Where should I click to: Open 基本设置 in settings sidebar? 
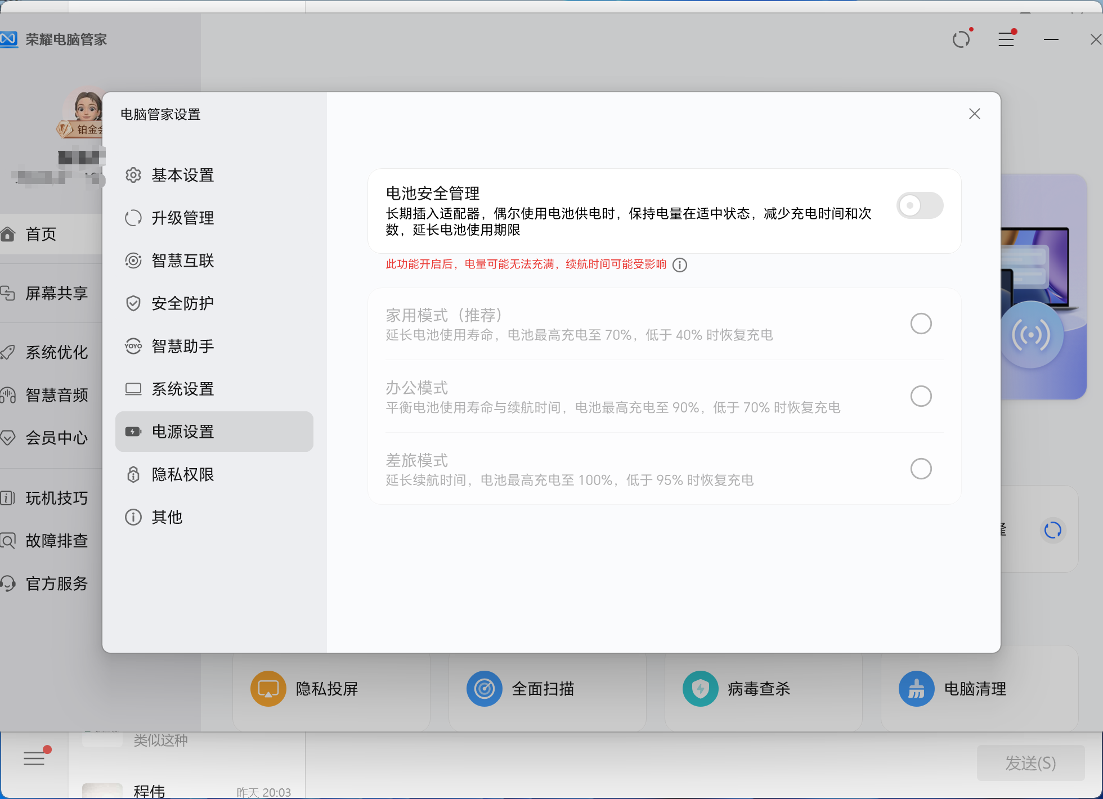182,175
